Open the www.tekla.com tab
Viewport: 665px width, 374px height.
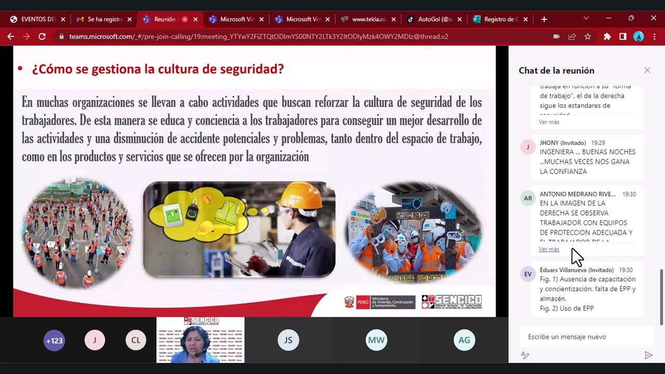pyautogui.click(x=367, y=19)
